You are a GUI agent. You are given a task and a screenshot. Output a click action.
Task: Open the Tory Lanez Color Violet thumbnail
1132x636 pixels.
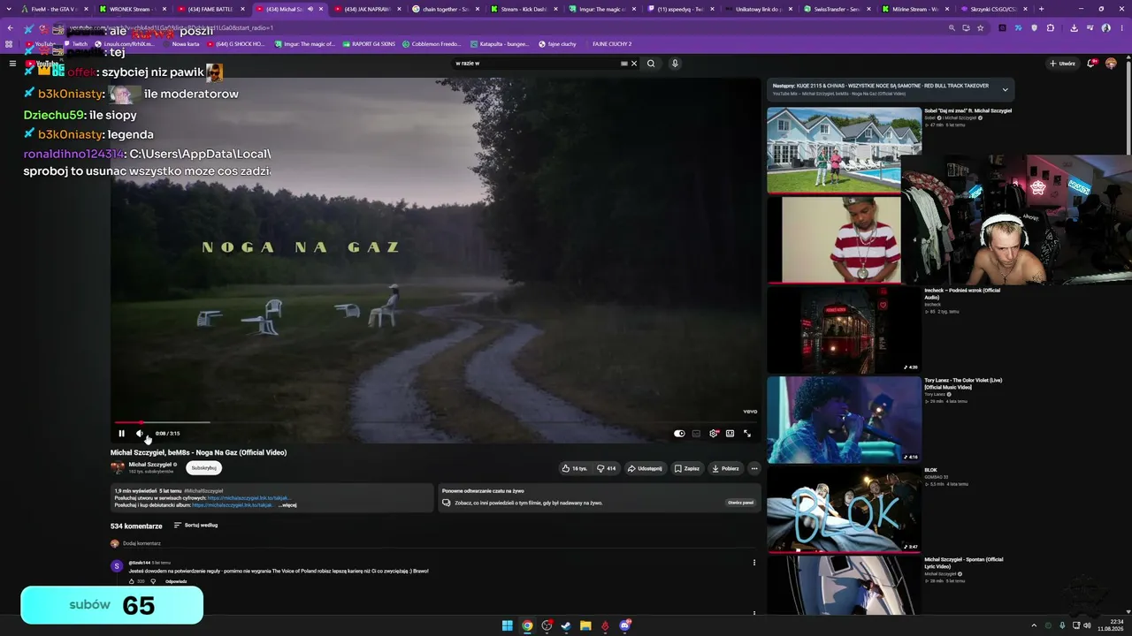point(844,420)
